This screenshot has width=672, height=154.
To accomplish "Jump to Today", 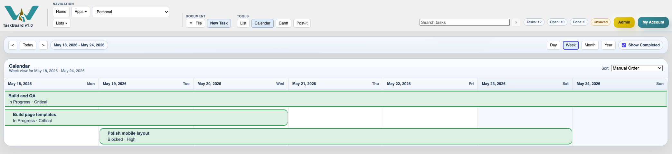I will click(28, 45).
